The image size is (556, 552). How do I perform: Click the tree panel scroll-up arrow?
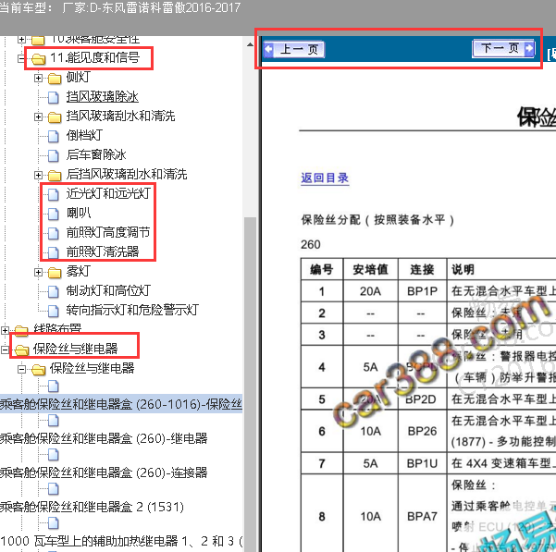[x=250, y=44]
